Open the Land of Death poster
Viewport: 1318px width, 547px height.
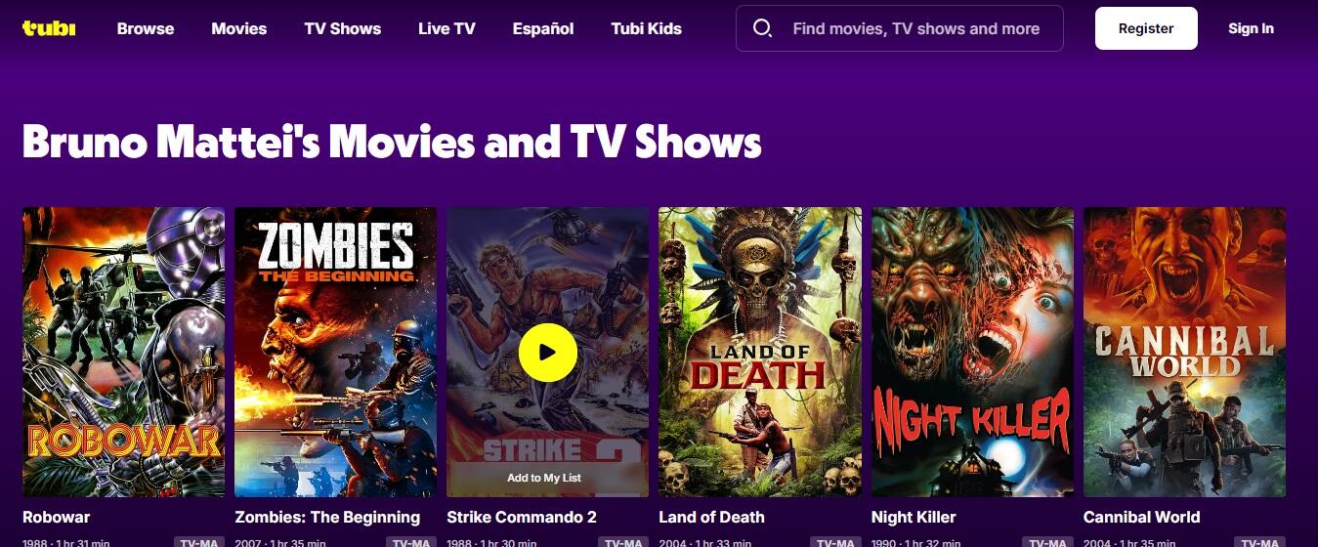click(760, 352)
